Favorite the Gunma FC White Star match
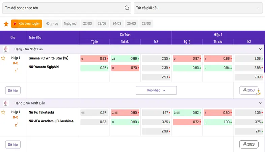This screenshot has width=265, height=152. [x=3, y=58]
